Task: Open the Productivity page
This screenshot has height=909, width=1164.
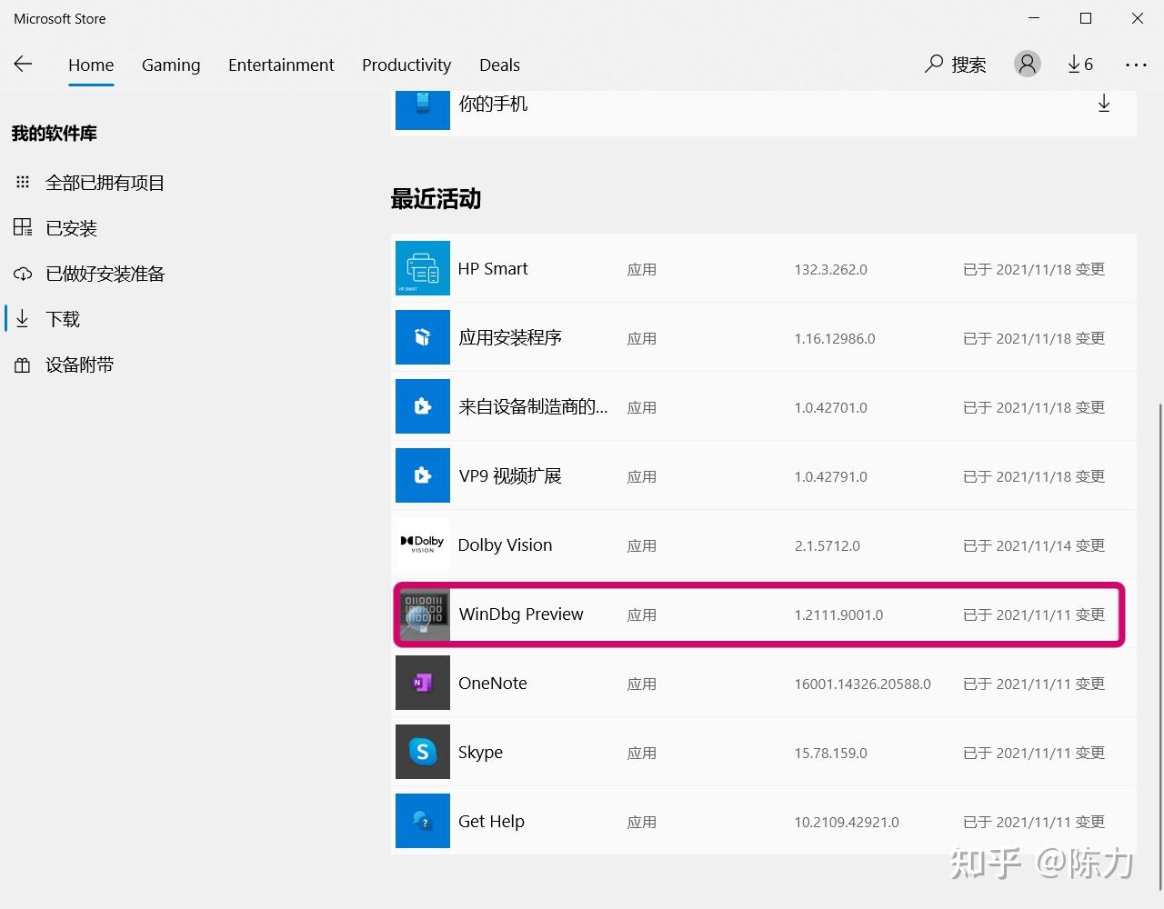Action: (406, 65)
